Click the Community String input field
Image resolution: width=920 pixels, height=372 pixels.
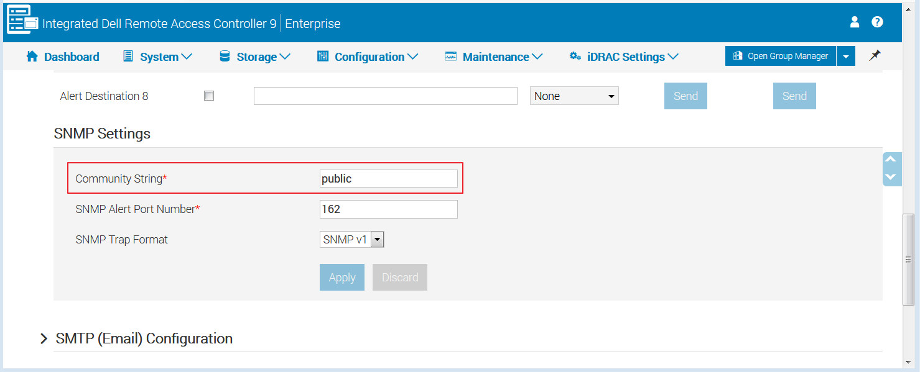pyautogui.click(x=388, y=179)
